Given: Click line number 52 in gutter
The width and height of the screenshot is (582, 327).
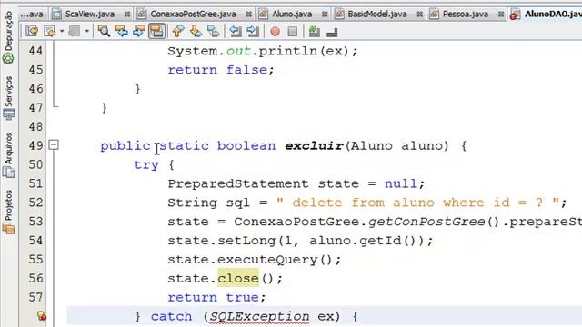Looking at the screenshot, I should click(x=35, y=203).
